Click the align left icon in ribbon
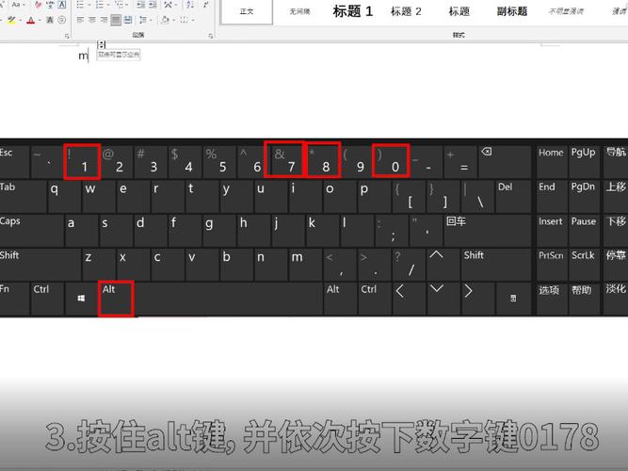This screenshot has width=628, height=471. point(79,20)
